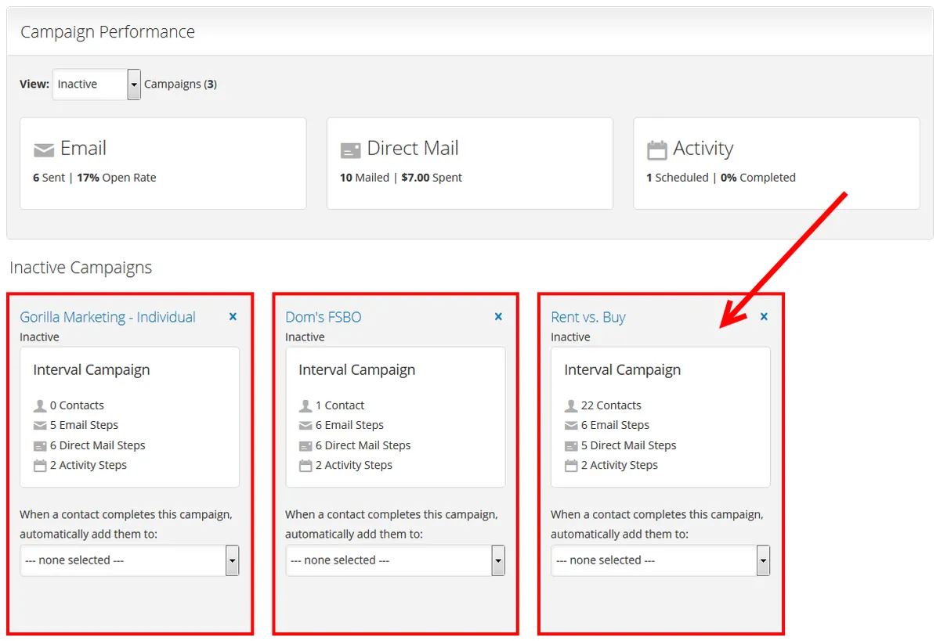The image size is (940, 641).
Task: Click direct mail steps icon in Gorilla Marketing
Action: 40,445
